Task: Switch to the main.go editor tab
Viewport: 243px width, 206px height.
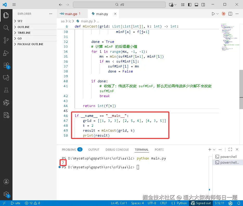Action: pos(72,14)
